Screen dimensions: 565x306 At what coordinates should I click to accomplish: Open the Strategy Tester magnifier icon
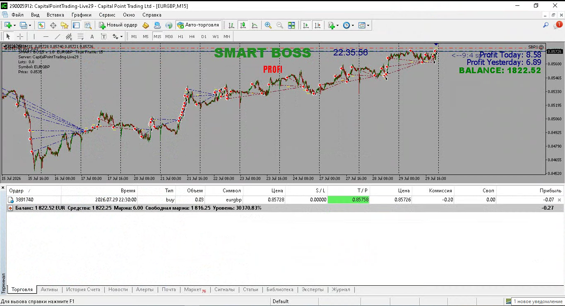click(x=88, y=25)
